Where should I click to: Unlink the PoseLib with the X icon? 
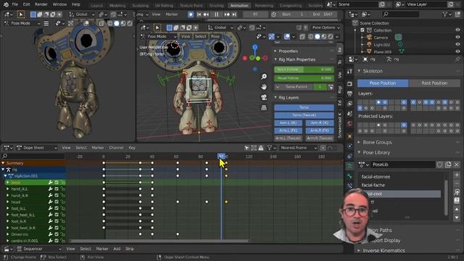click(x=456, y=165)
